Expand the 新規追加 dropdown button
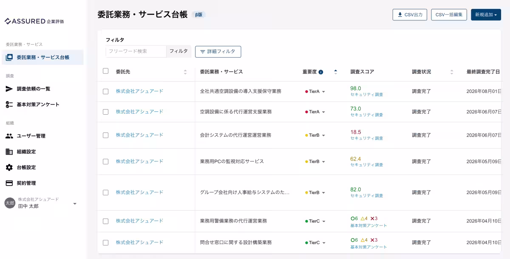The height and width of the screenshot is (259, 510). pos(486,15)
